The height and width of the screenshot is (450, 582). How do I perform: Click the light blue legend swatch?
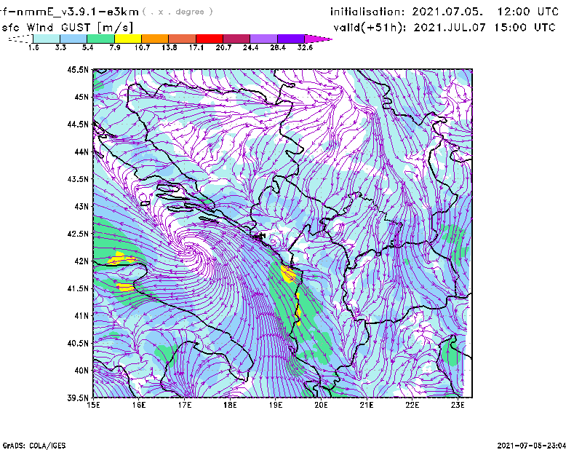pyautogui.click(x=73, y=39)
